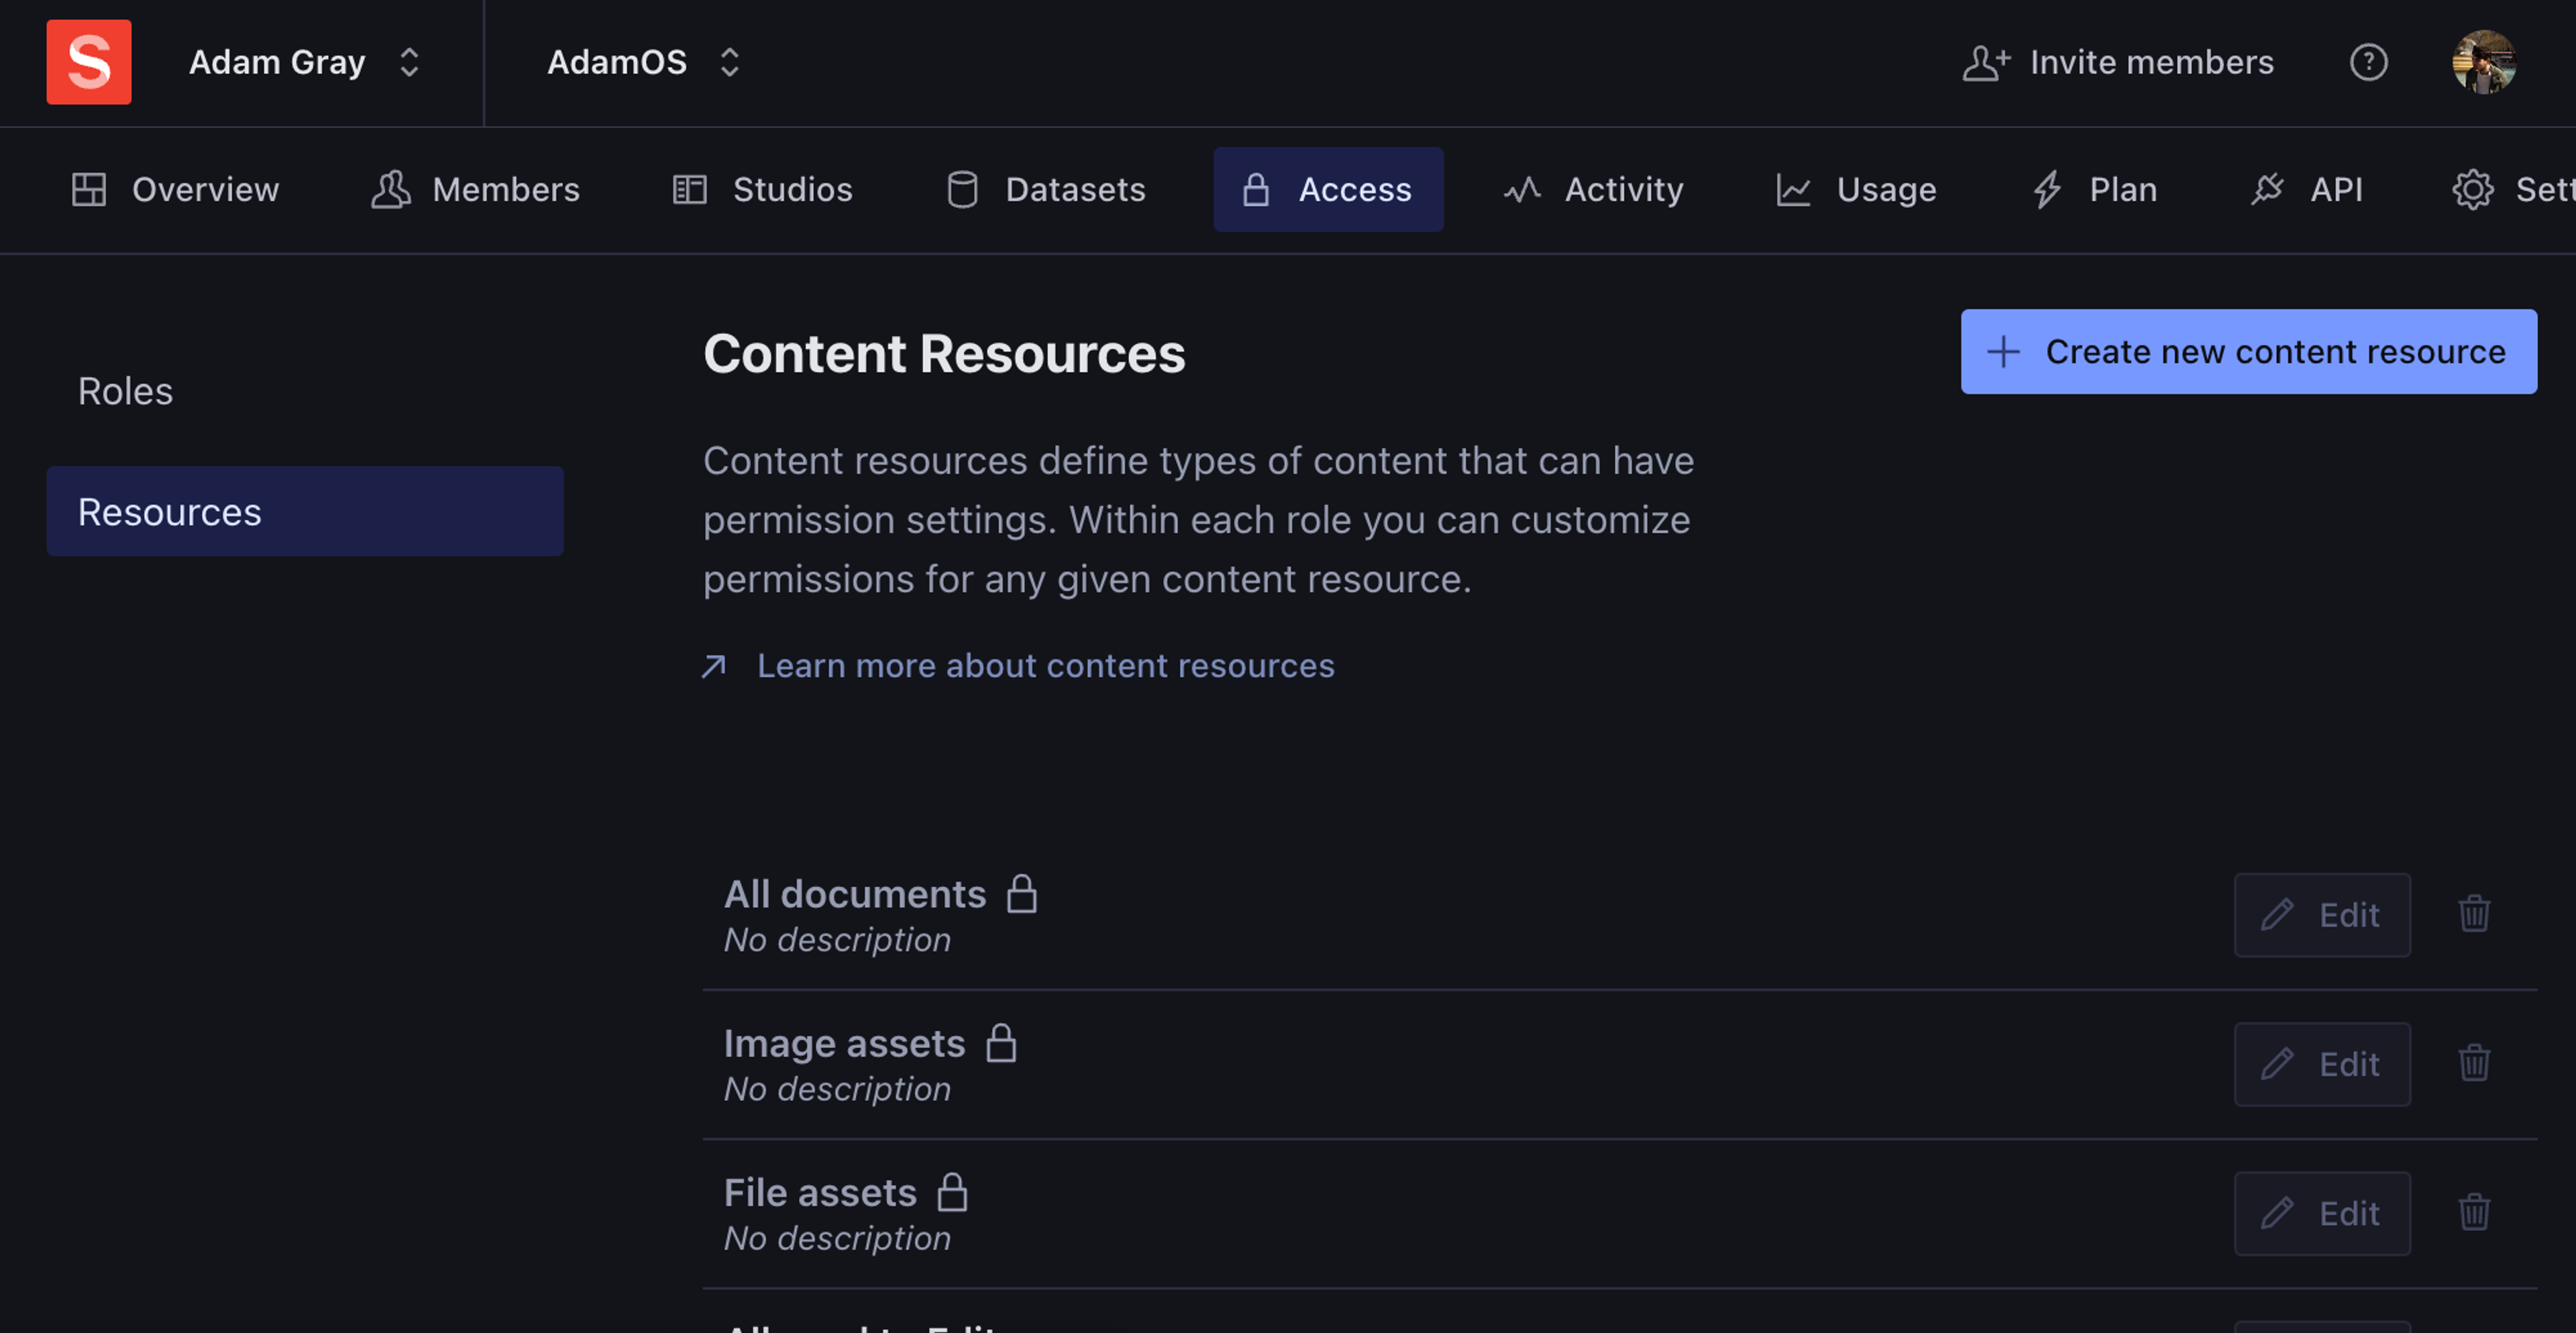The width and height of the screenshot is (2576, 1333).
Task: Click lock icon next to File assets
Action: pyautogui.click(x=952, y=1192)
